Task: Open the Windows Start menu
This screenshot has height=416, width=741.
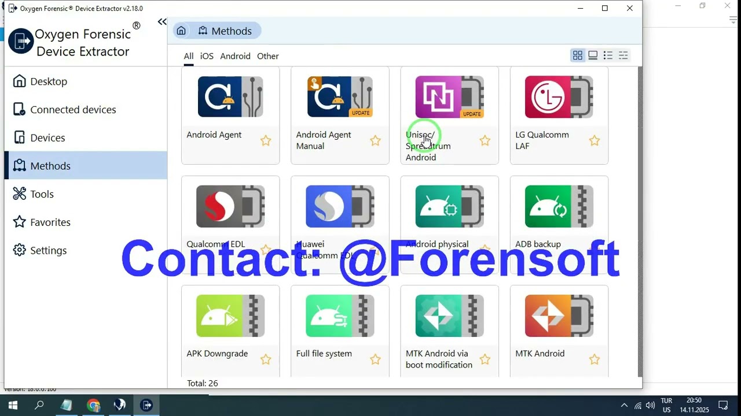Action: pyautogui.click(x=13, y=406)
